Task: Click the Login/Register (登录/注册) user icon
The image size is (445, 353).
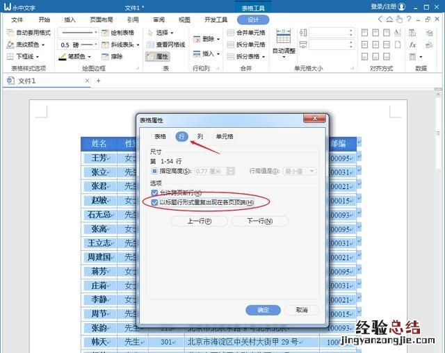Action: coord(402,6)
